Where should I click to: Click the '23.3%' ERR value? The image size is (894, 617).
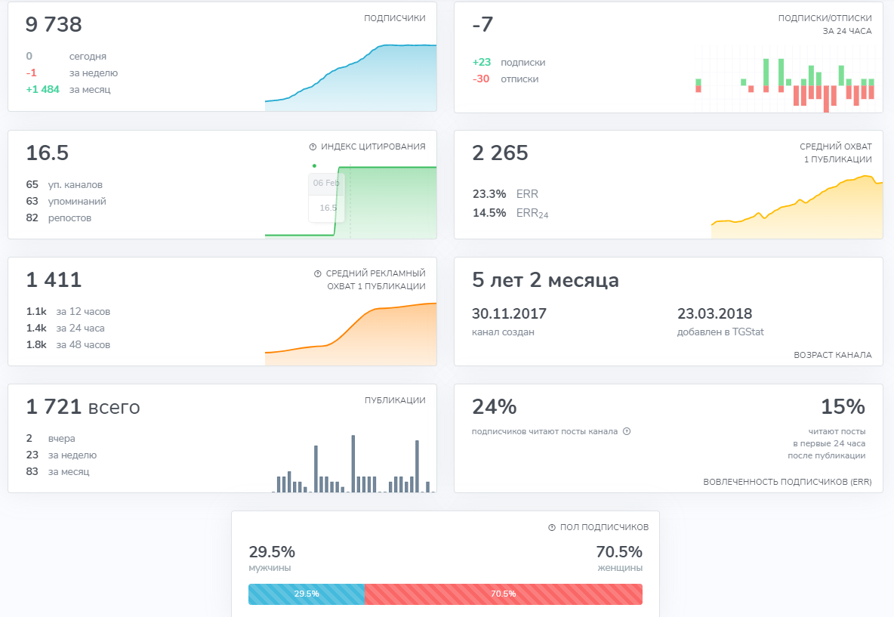point(489,194)
